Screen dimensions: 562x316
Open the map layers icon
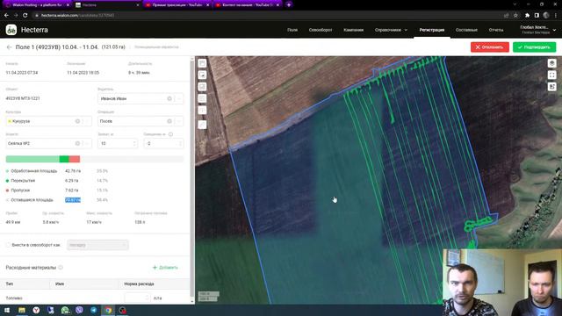click(x=552, y=63)
